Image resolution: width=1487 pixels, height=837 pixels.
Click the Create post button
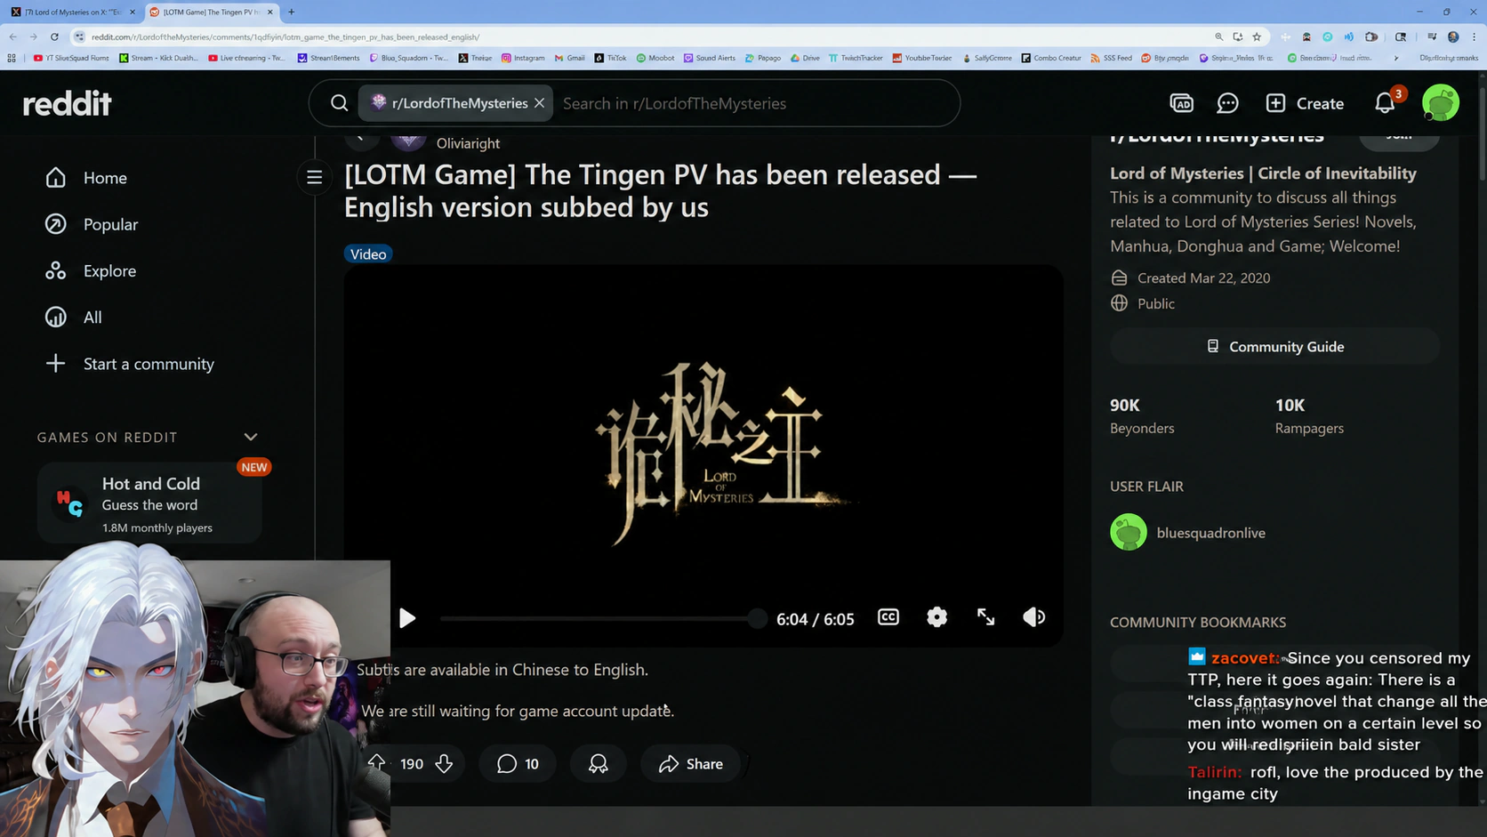[1305, 103]
